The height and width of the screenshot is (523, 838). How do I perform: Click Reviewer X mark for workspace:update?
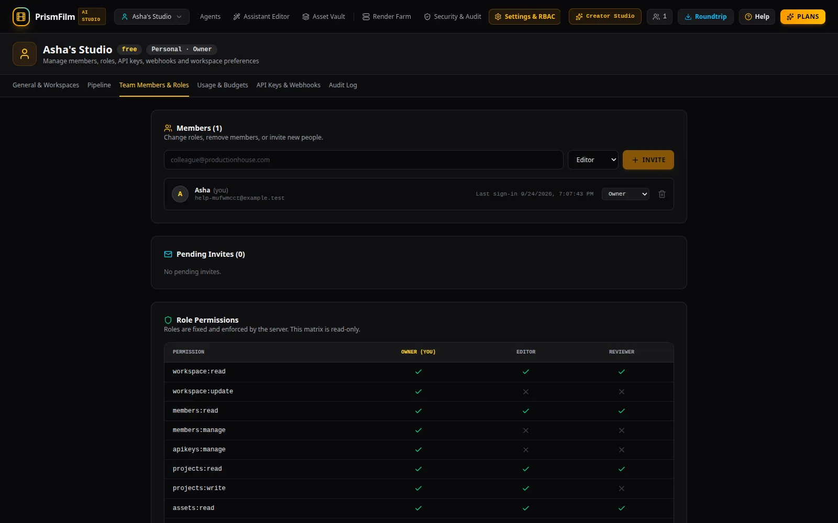tap(622, 392)
